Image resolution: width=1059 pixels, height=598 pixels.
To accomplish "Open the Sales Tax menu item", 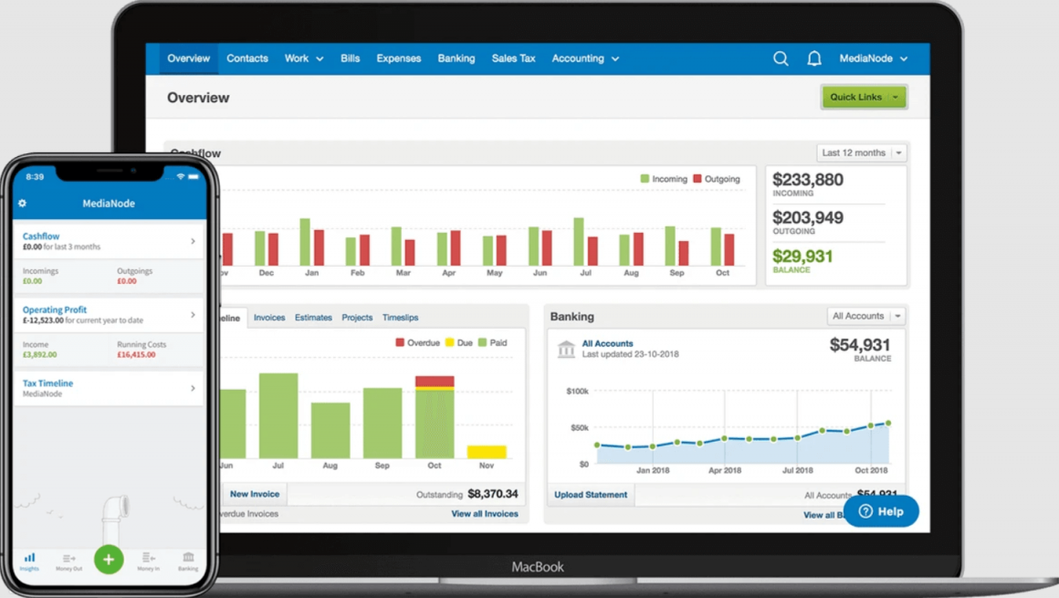I will coord(513,58).
